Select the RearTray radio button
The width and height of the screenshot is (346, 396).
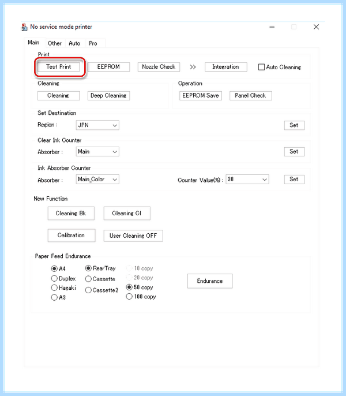pyautogui.click(x=88, y=268)
